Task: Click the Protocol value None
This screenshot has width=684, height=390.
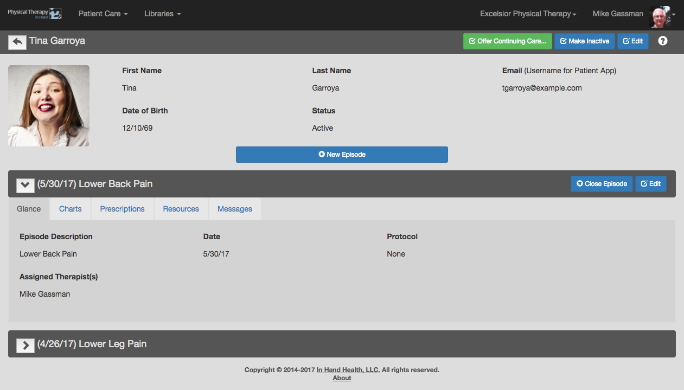Action: click(396, 254)
